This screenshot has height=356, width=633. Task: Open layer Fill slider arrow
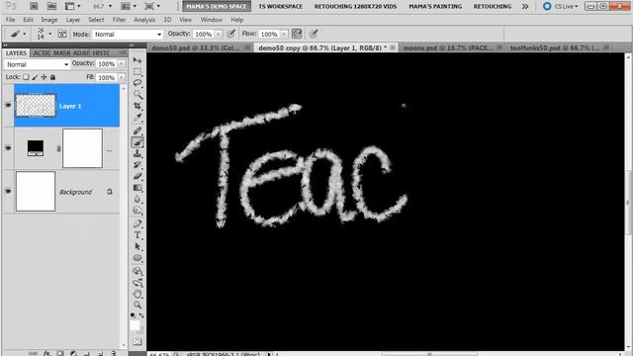(121, 77)
